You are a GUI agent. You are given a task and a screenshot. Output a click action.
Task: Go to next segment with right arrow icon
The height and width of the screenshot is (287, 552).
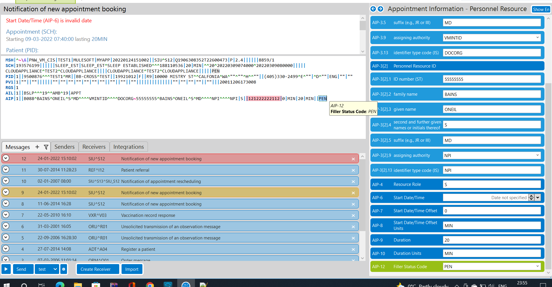tap(380, 9)
